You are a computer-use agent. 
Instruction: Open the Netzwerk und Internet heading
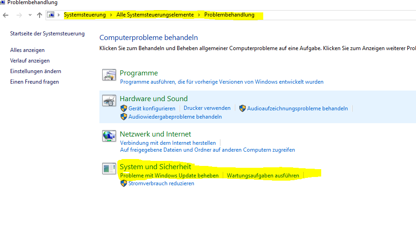155,134
